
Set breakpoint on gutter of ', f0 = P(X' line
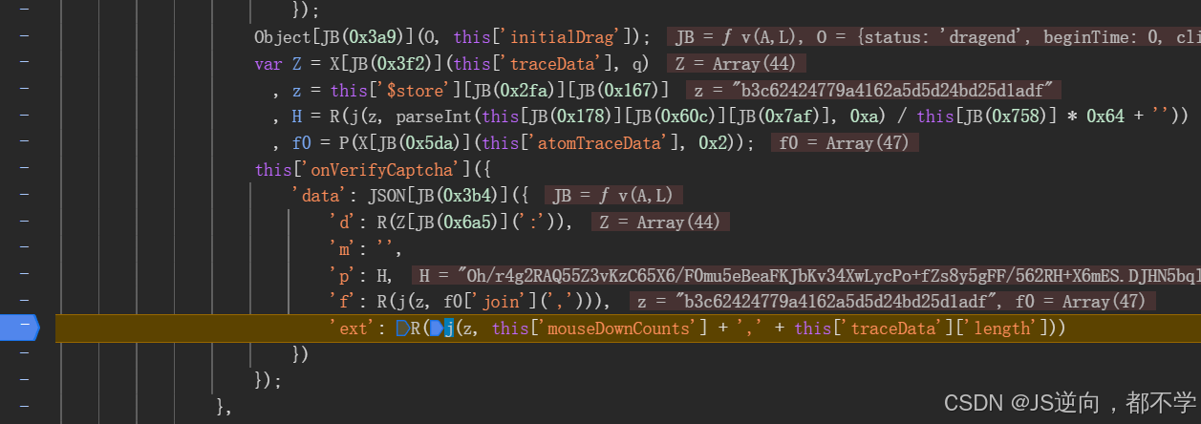[x=23, y=142]
